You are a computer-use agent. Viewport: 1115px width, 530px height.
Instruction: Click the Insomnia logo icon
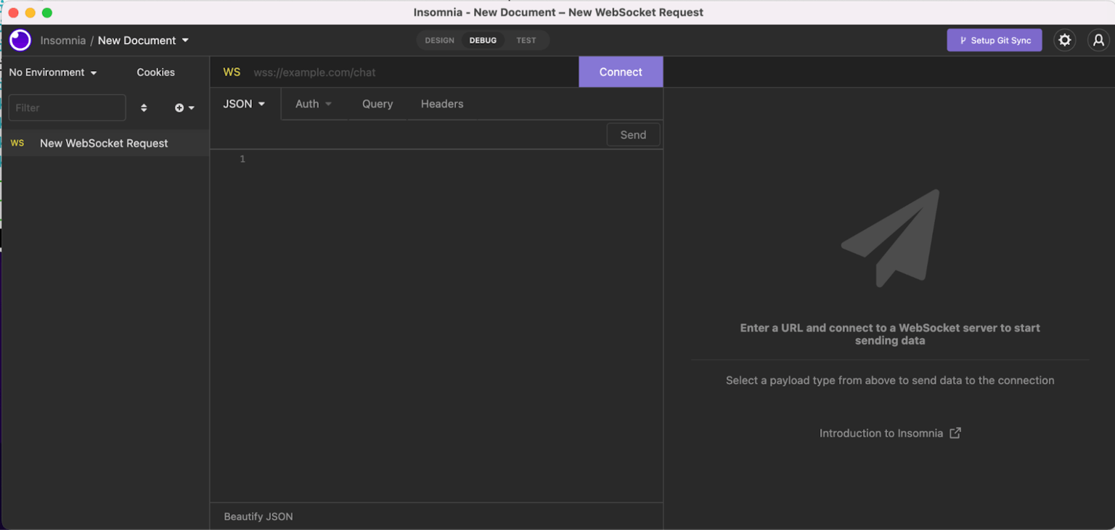coord(20,40)
